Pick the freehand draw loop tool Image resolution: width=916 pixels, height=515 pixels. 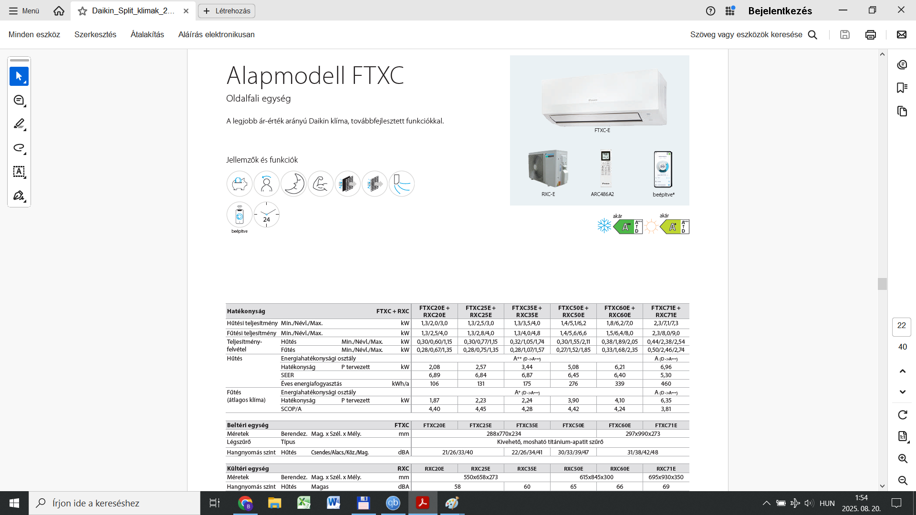coord(19,148)
